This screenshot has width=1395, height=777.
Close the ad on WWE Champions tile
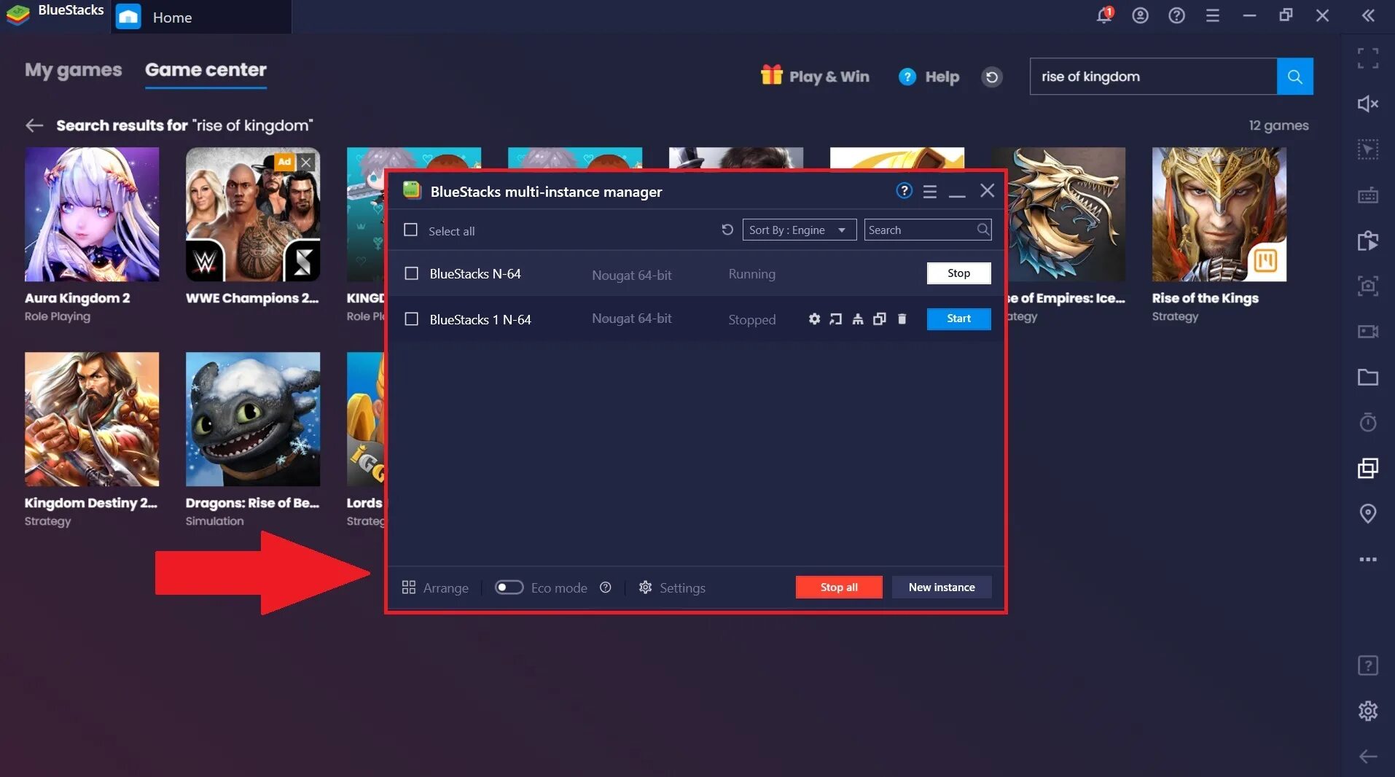point(307,162)
